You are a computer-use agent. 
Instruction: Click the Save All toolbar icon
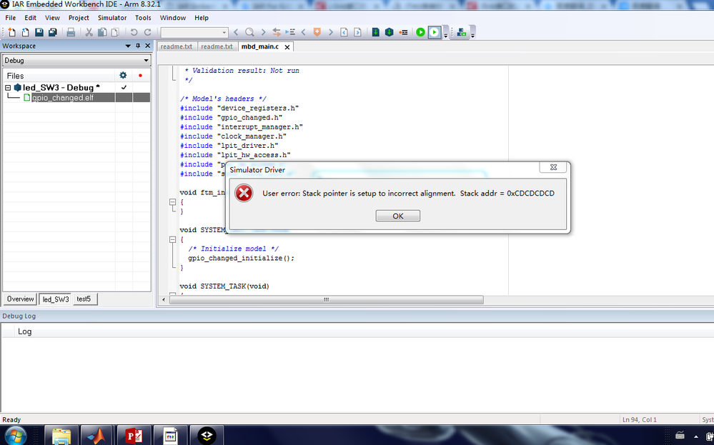point(53,32)
